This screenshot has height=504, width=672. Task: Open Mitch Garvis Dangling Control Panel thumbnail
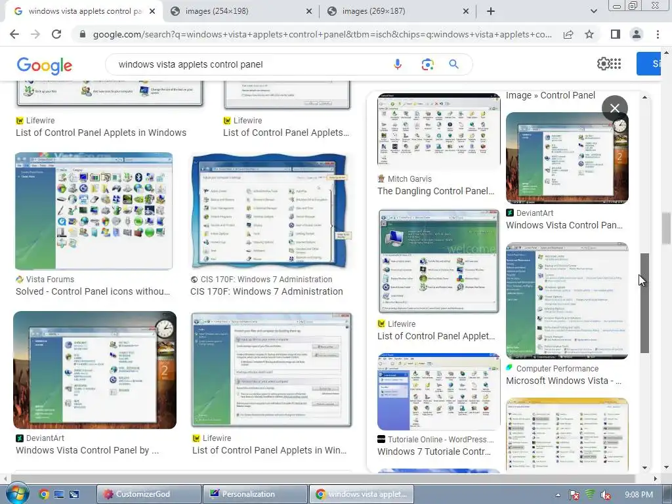point(439,131)
